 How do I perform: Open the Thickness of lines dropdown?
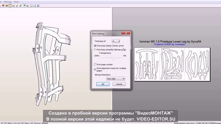coord(116,41)
